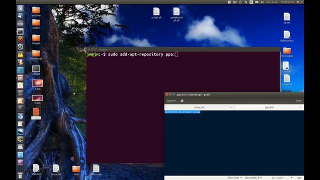Screen dimensions: 320x180
Task: Open the images folder on the desktop
Action: 36,39
